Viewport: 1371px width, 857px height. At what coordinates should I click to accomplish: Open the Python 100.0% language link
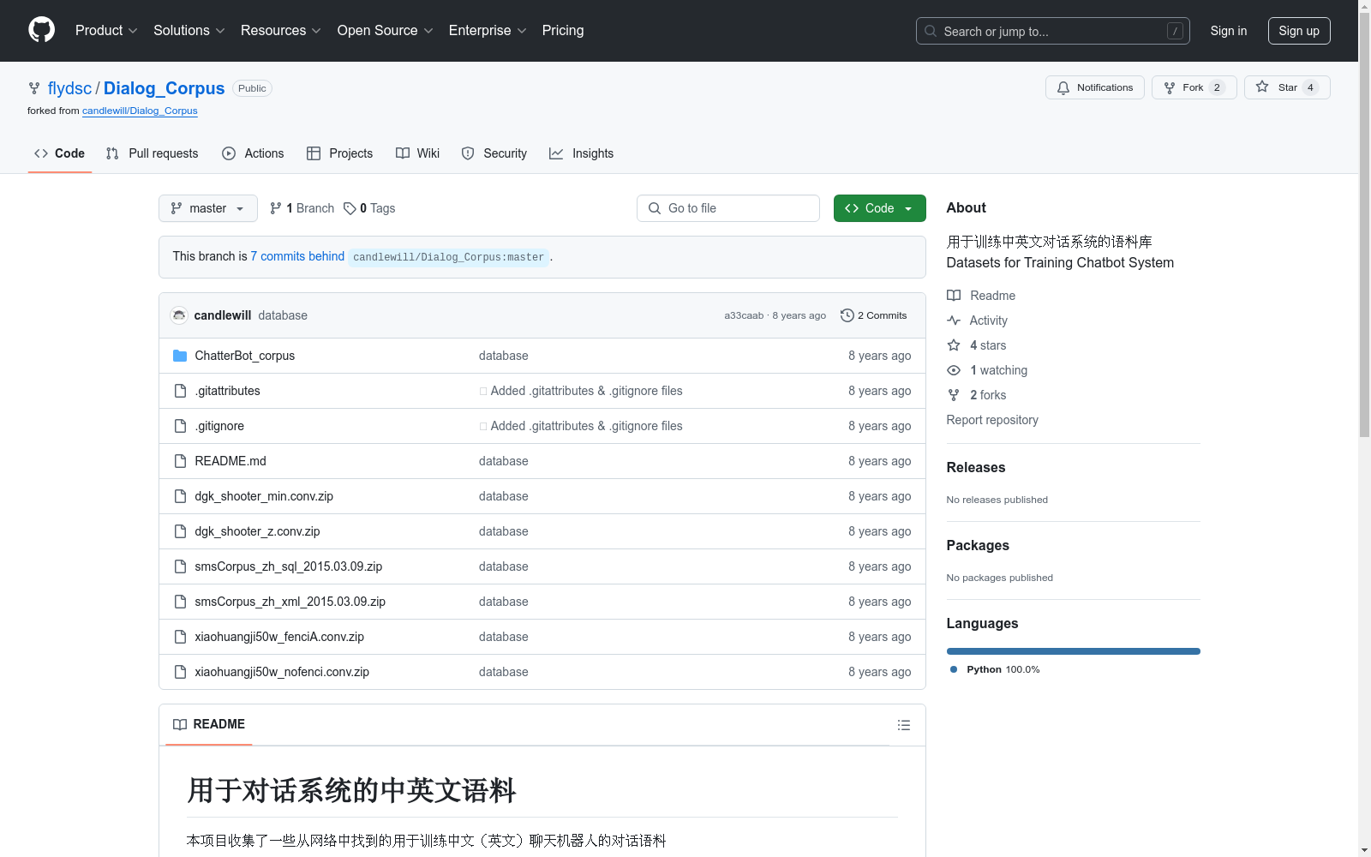pos(995,669)
